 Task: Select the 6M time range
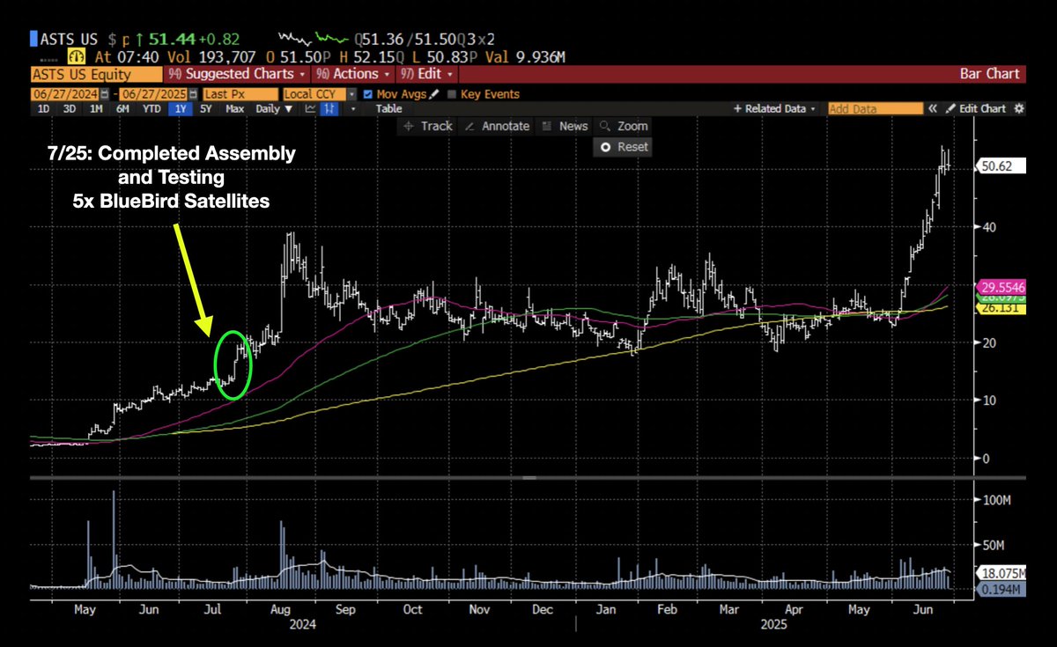pyautogui.click(x=122, y=109)
